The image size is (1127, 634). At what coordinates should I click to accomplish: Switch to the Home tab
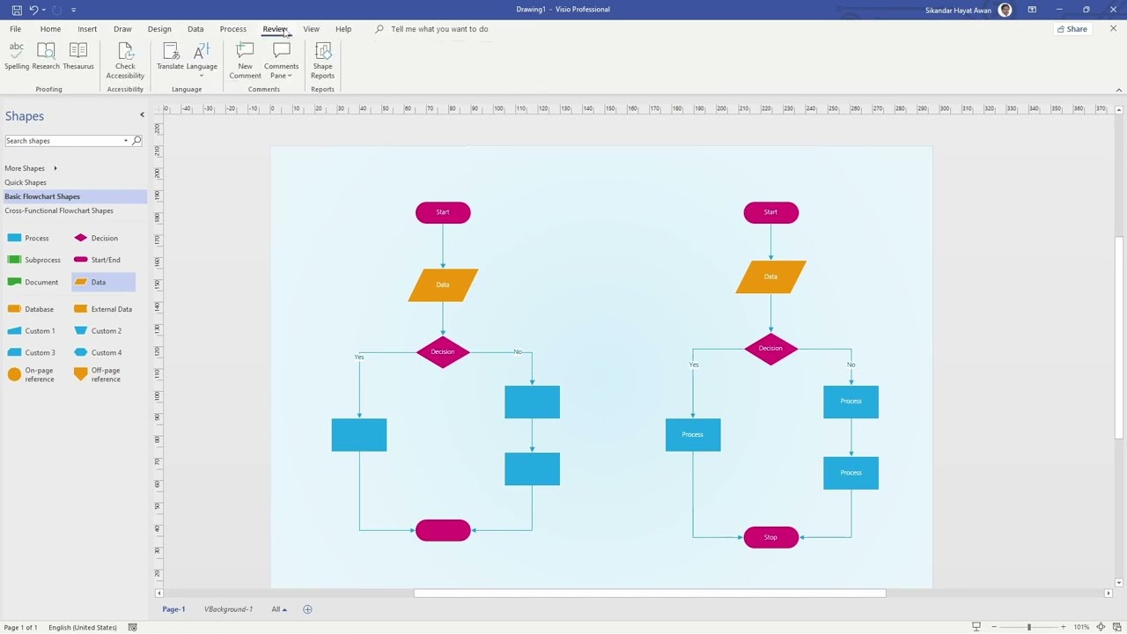50,29
